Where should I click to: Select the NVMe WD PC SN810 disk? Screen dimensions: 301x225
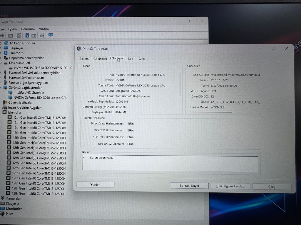click(44, 68)
